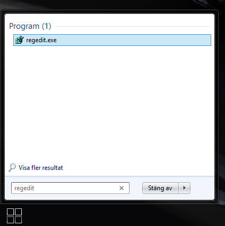Click the bottom-right pane of Start logo
Image resolution: width=225 pixels, height=226 pixels.
(x=18, y=220)
